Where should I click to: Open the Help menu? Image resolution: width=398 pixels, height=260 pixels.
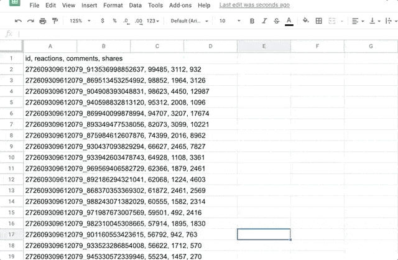pos(204,5)
